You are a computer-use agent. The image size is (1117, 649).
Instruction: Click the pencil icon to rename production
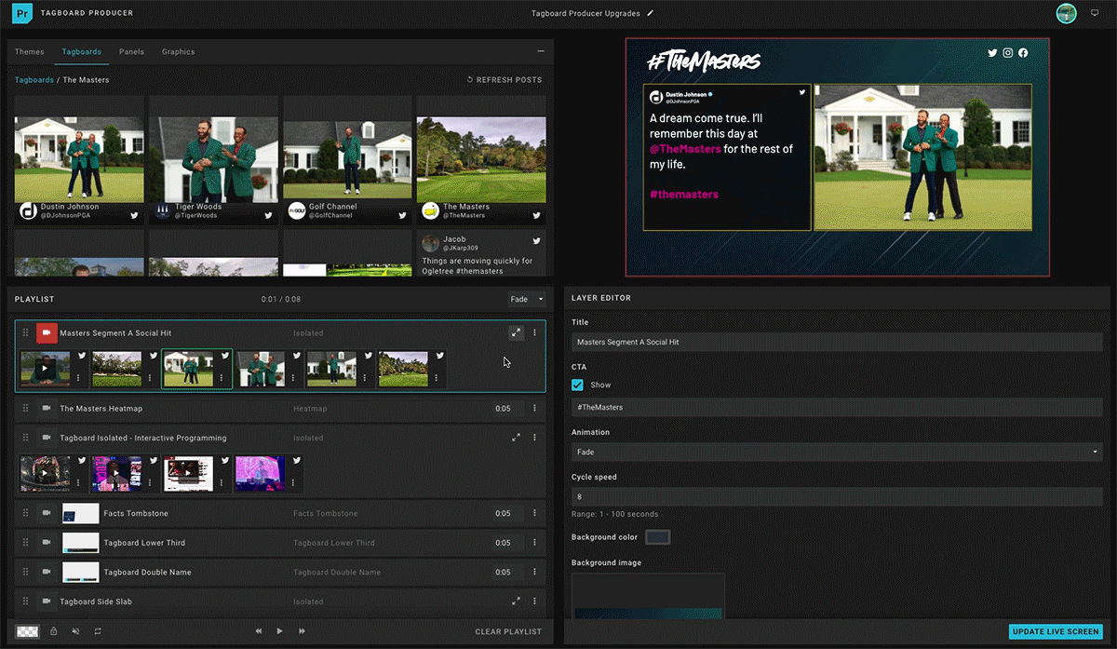click(x=651, y=14)
